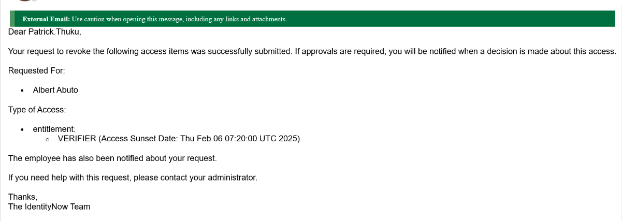Click the hollow bullet before VERIFIER
This screenshot has width=622, height=221.
pos(48,139)
